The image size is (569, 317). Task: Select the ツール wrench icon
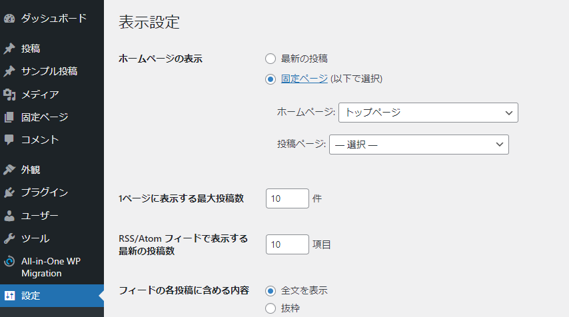[9, 238]
